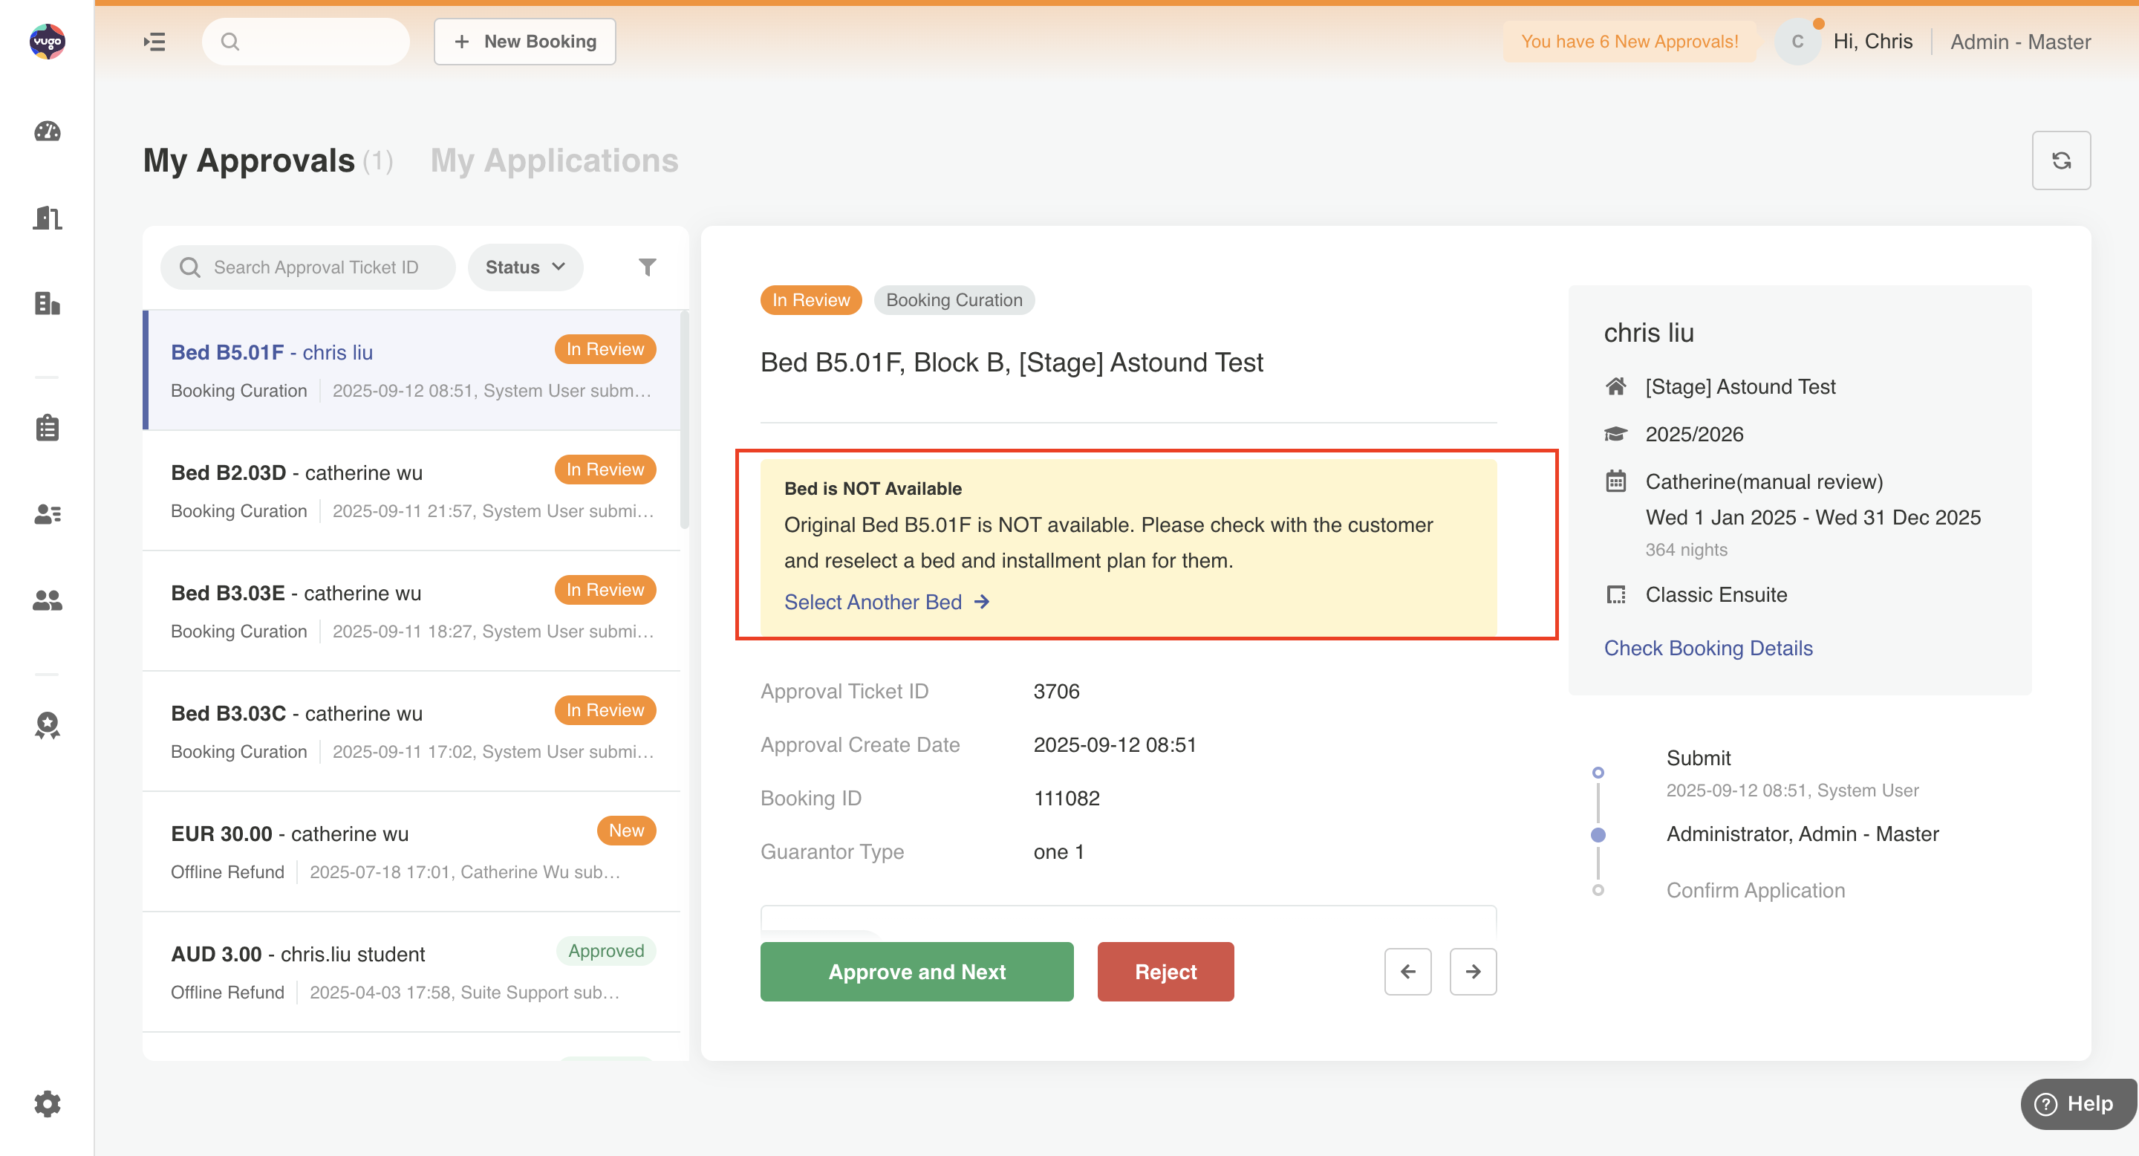Open Hi, Chris user menu
The height and width of the screenshot is (1156, 2139).
(x=1872, y=42)
